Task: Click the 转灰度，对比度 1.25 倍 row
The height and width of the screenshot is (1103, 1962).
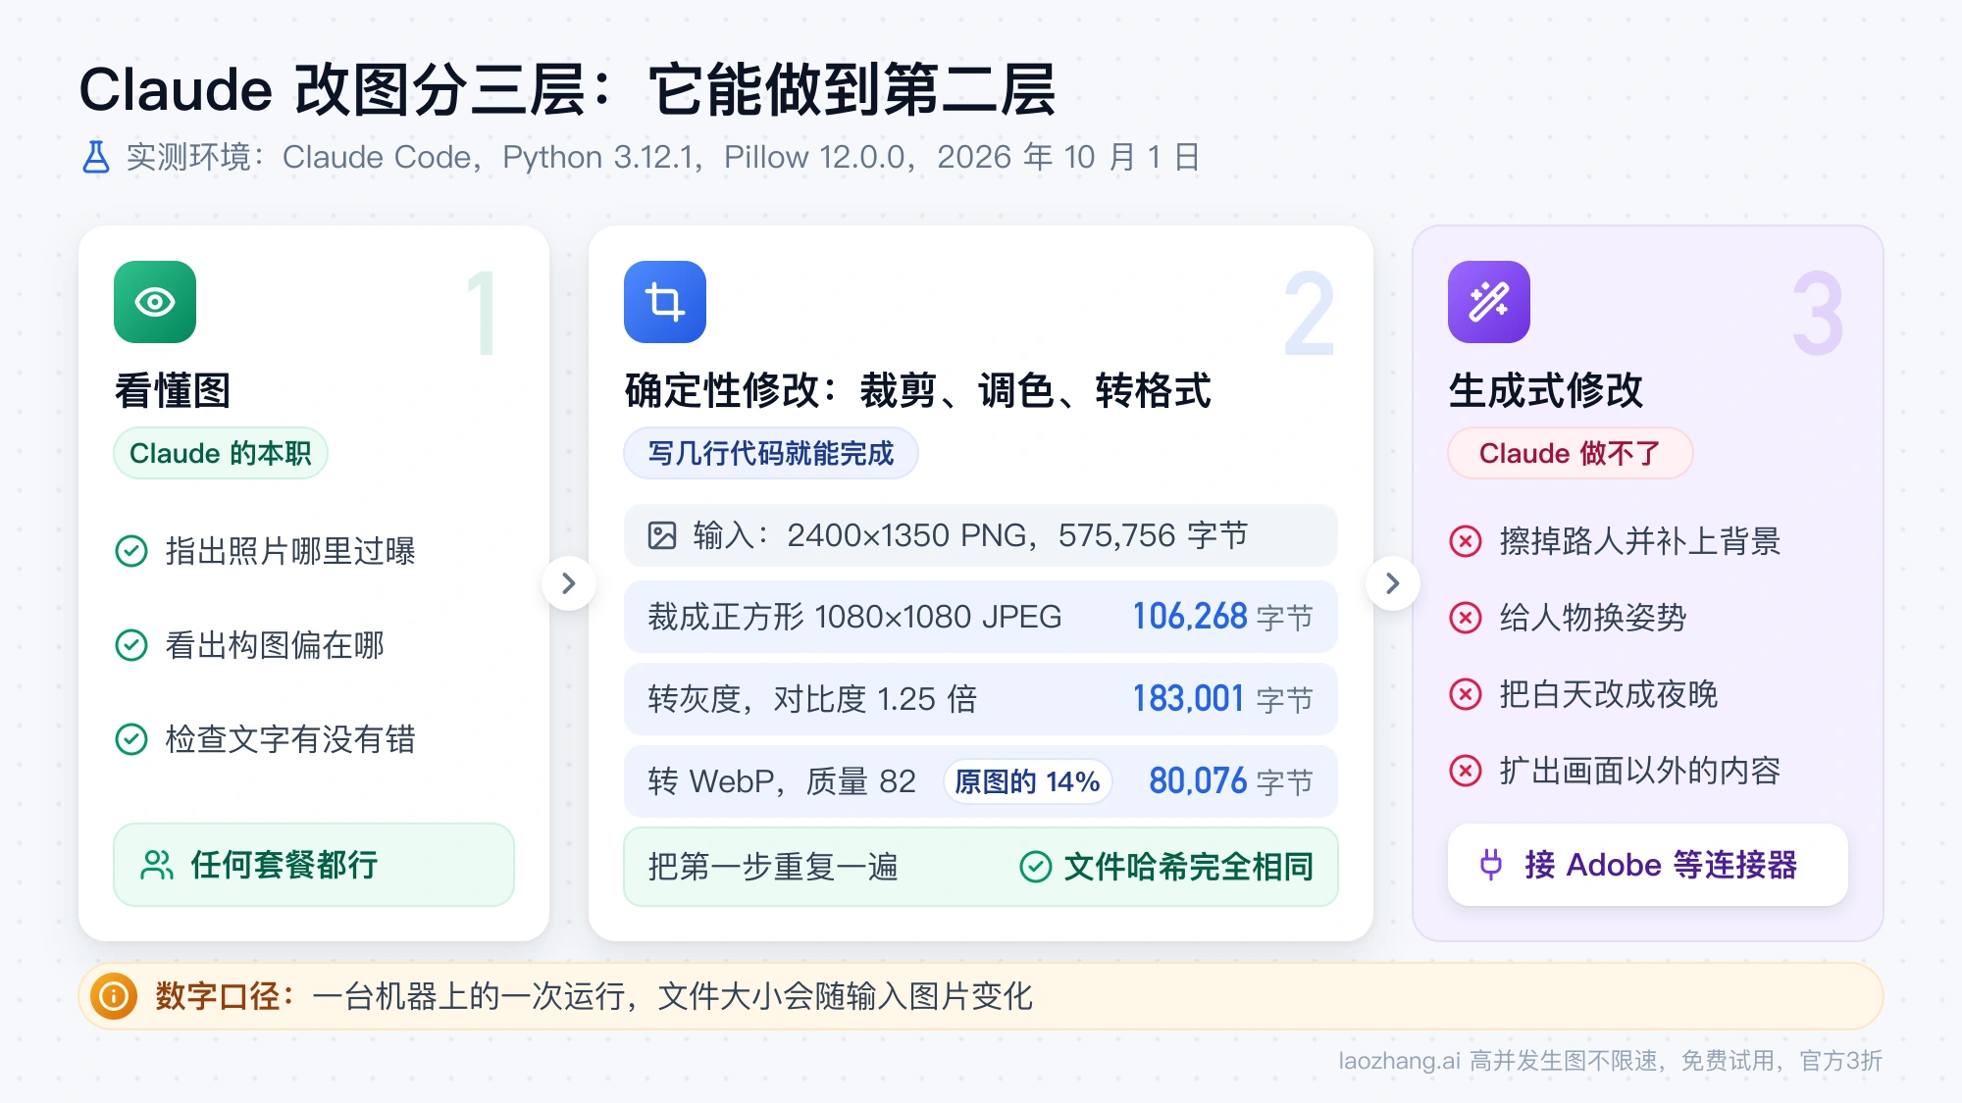Action: (x=981, y=699)
